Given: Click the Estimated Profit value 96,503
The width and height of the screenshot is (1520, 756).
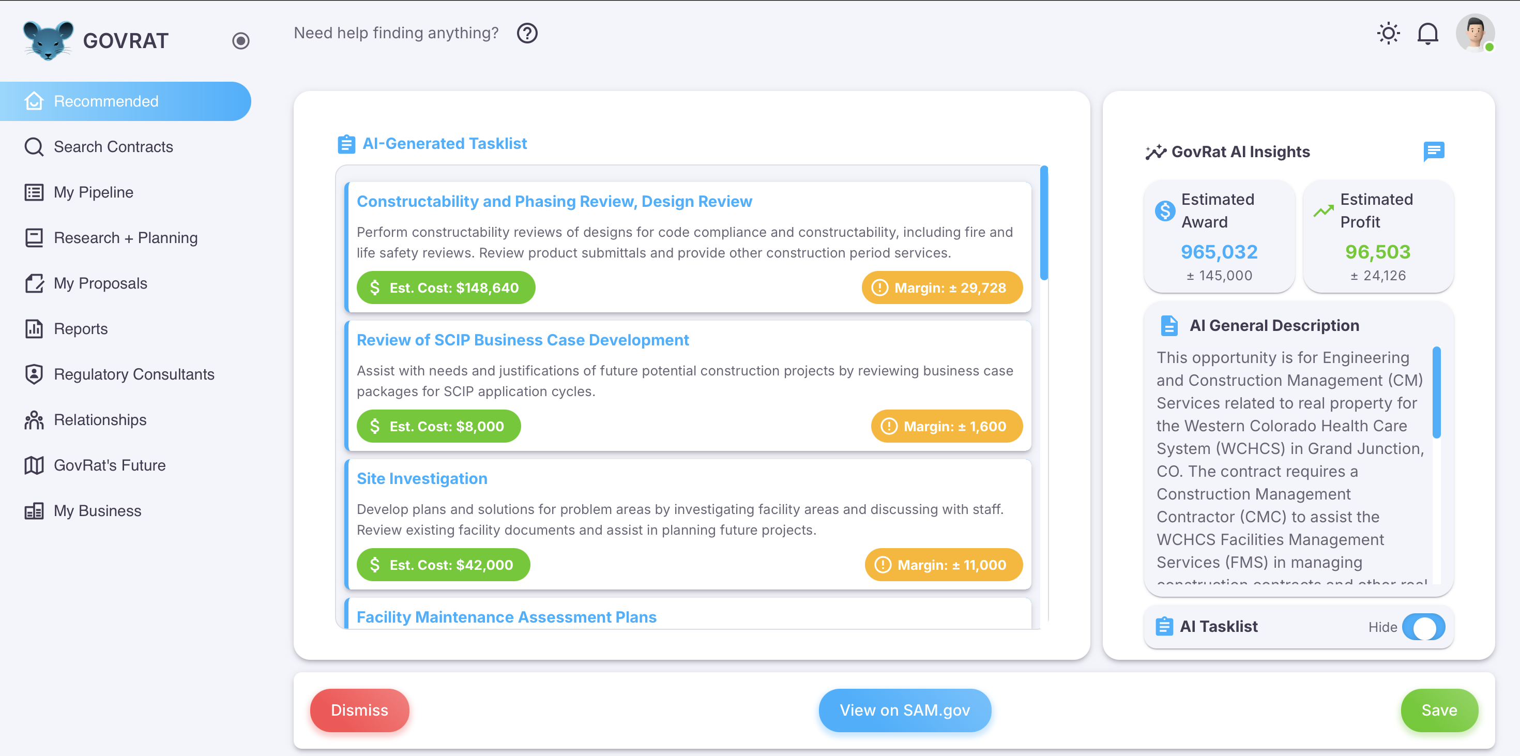Looking at the screenshot, I should (x=1377, y=252).
